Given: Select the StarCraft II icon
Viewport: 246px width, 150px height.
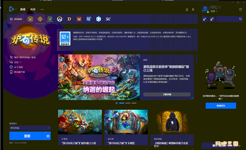Looking at the screenshot, I should (89, 19).
